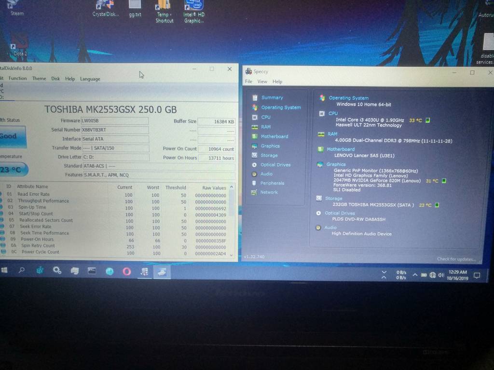Open CrystalDiskInfo Language menu
The width and height of the screenshot is (494, 370).
[x=90, y=79]
